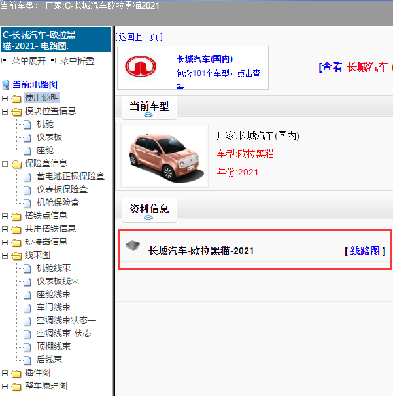The height and width of the screenshot is (396, 393).
Task: Click the 当前:电路图 computer icon
Action: pos(6,85)
